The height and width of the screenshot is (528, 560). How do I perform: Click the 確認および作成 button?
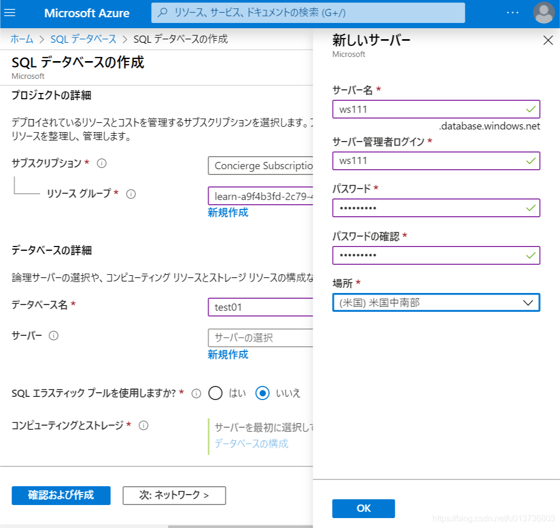tap(61, 495)
